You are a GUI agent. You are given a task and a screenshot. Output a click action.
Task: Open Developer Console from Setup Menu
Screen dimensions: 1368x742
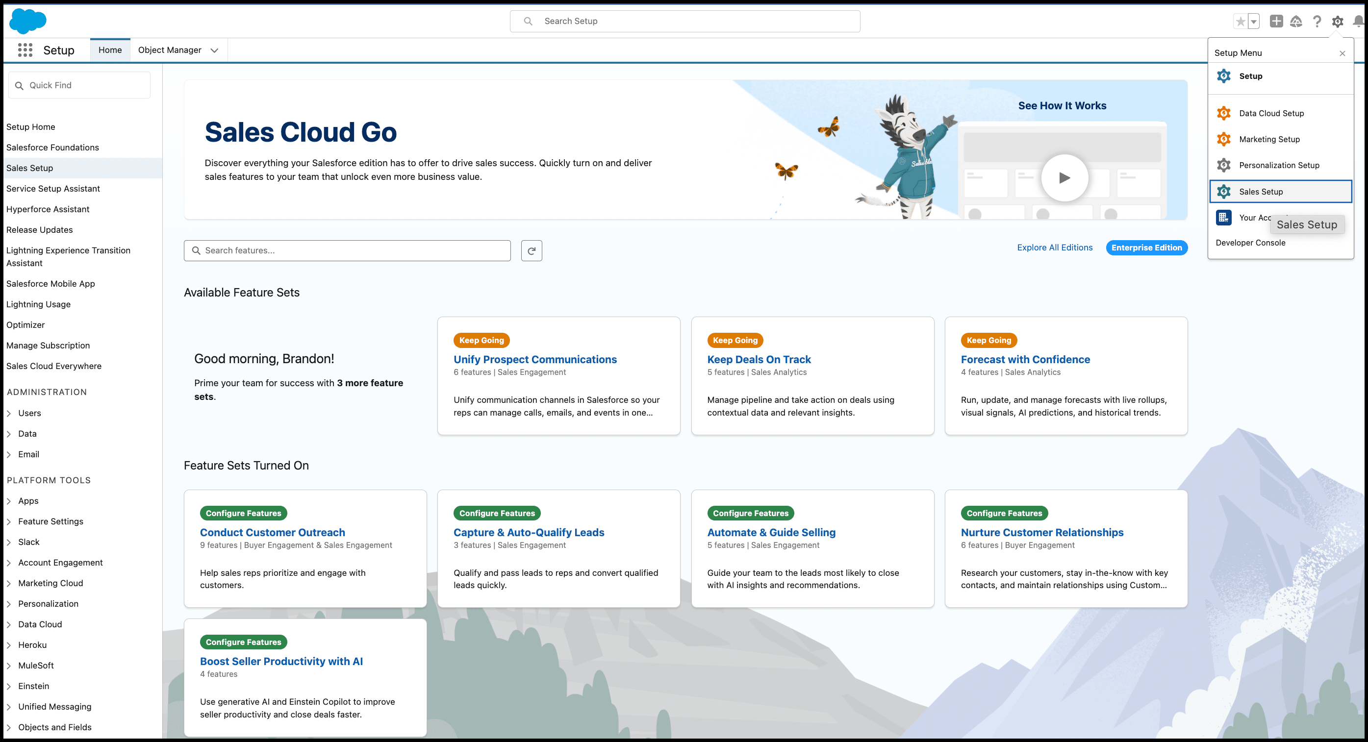pyautogui.click(x=1251, y=243)
